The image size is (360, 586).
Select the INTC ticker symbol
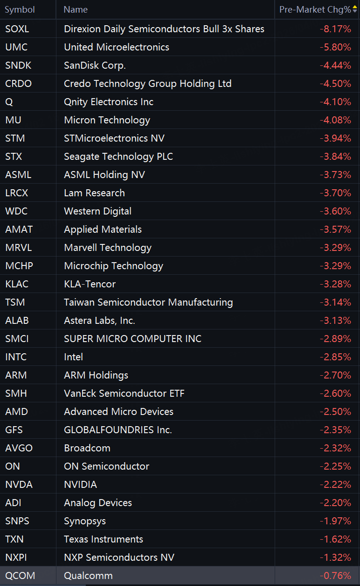(x=16, y=357)
